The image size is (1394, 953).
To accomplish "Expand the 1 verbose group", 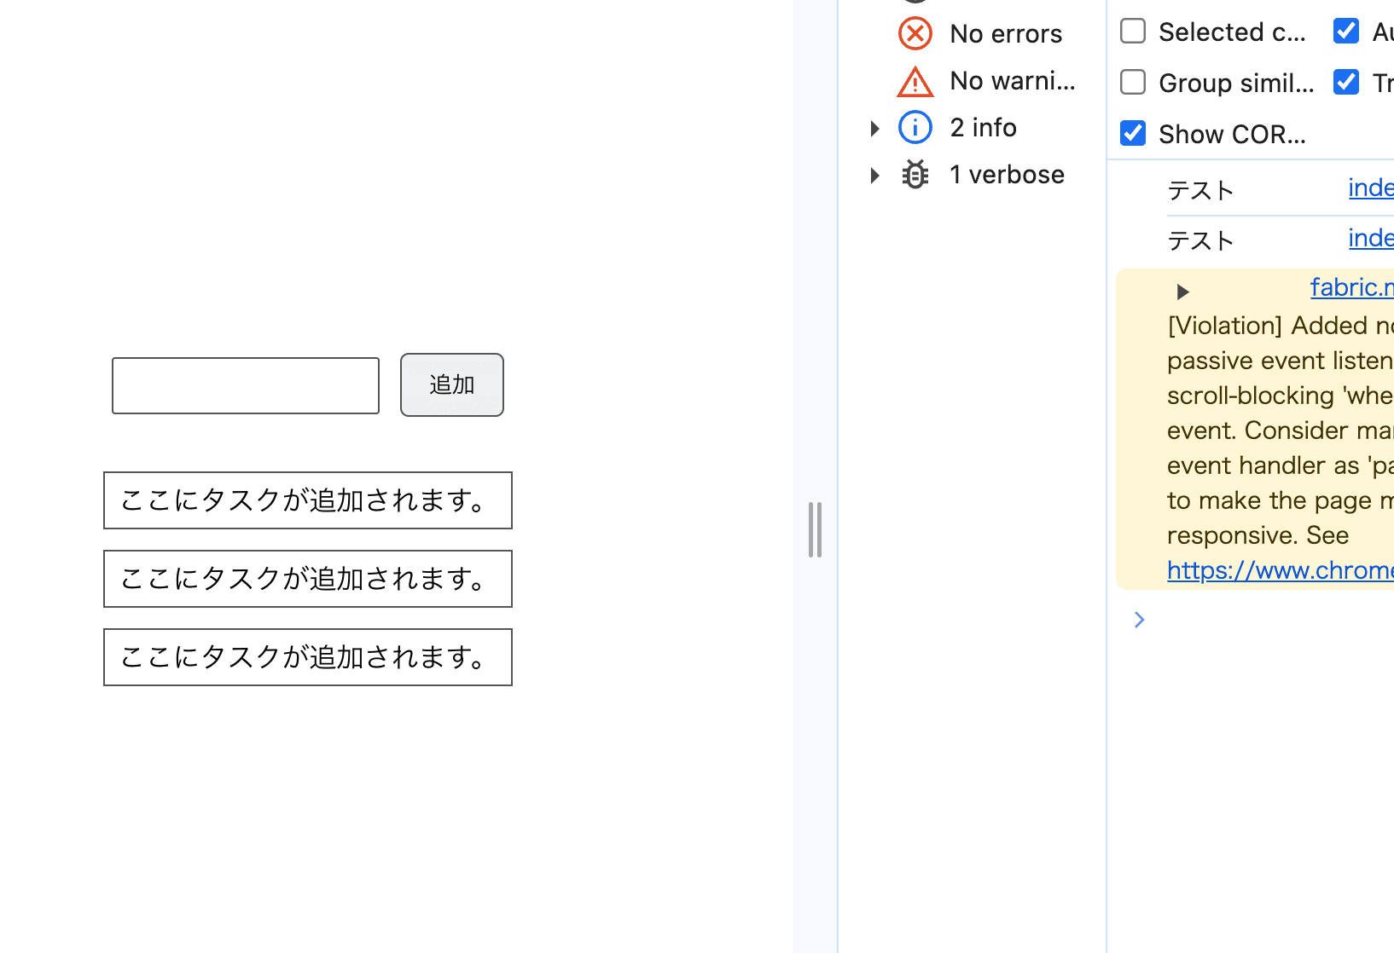I will 874,176.
